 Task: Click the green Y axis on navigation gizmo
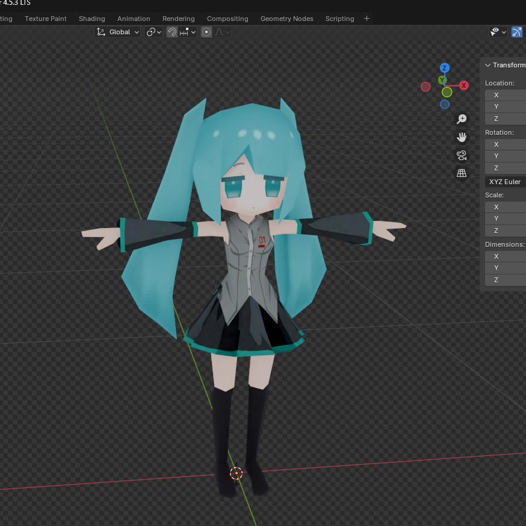442,79
